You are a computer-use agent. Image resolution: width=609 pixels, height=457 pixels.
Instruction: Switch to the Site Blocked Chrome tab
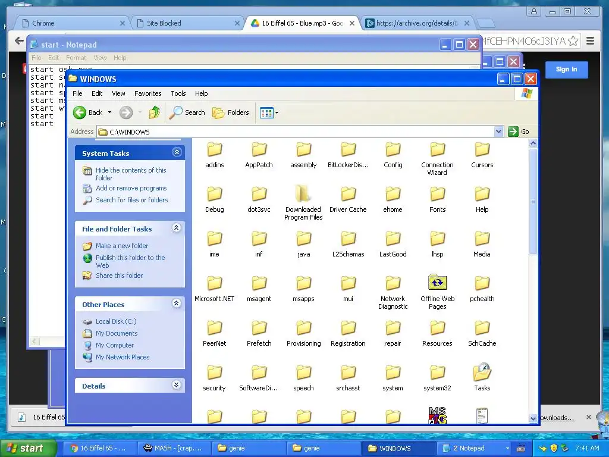[x=188, y=23]
